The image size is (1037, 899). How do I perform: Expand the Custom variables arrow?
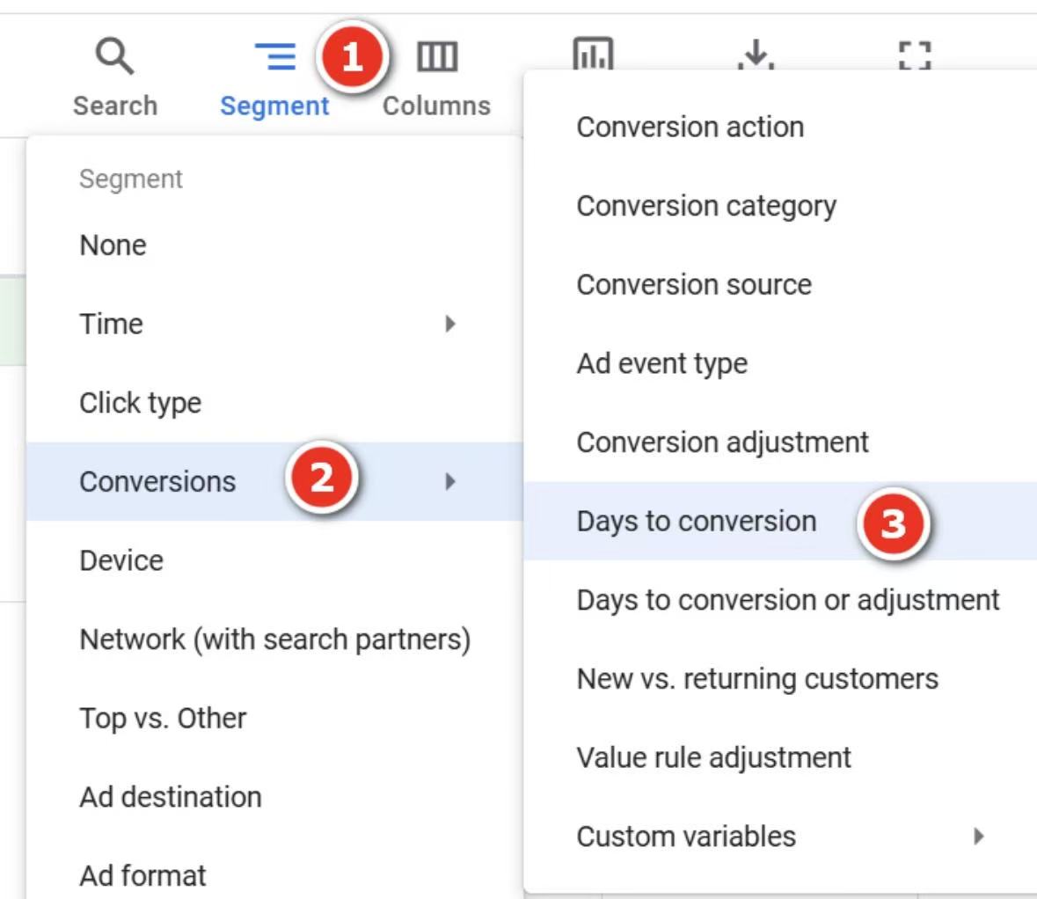coord(979,837)
